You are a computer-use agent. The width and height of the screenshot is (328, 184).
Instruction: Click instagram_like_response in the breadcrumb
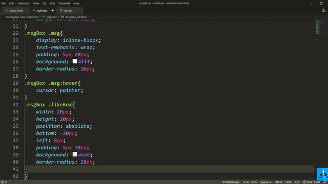[22, 17]
